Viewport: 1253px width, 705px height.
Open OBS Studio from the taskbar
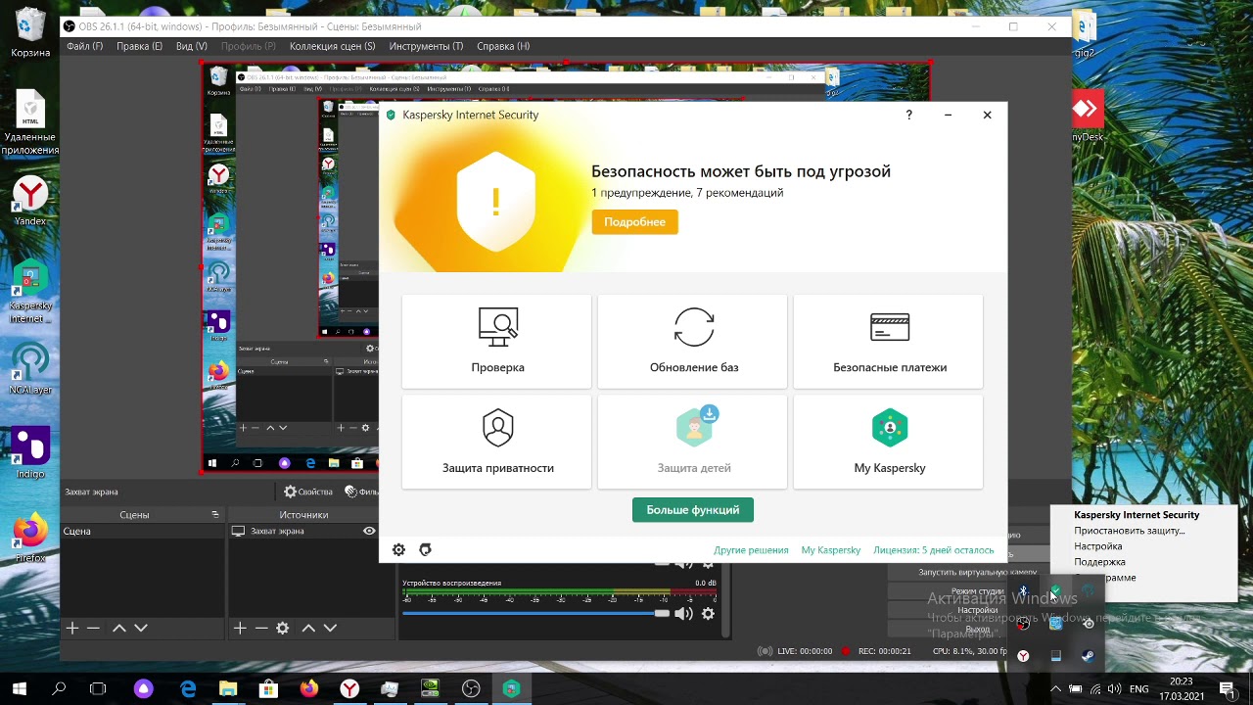click(471, 689)
